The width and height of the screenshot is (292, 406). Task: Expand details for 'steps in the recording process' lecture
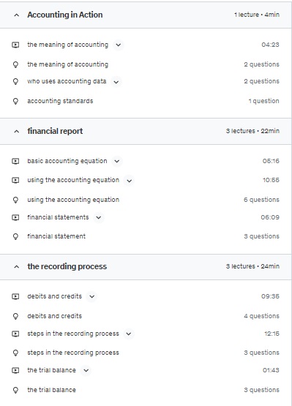pyautogui.click(x=129, y=334)
